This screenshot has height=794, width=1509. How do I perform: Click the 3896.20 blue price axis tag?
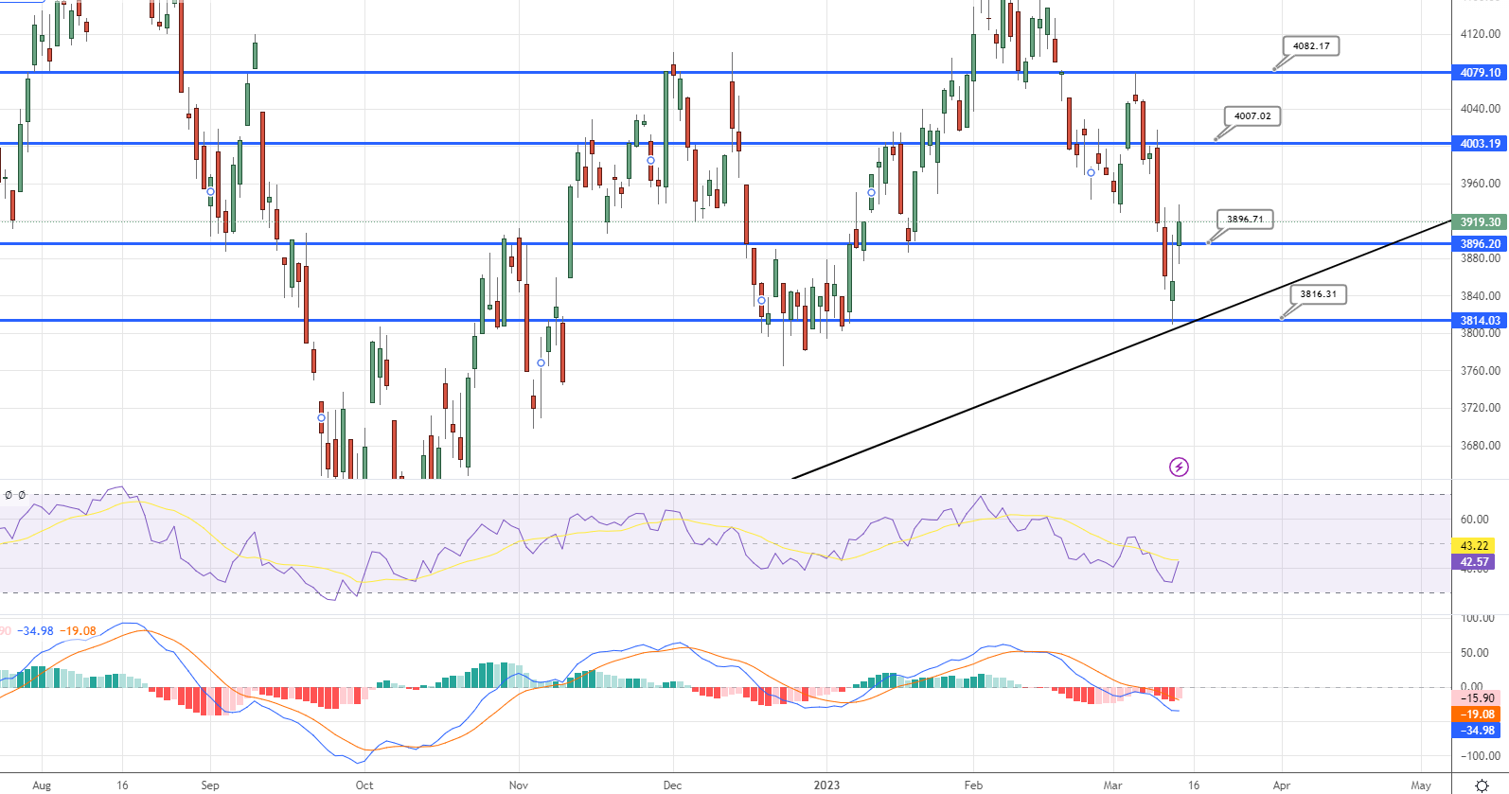coord(1480,244)
